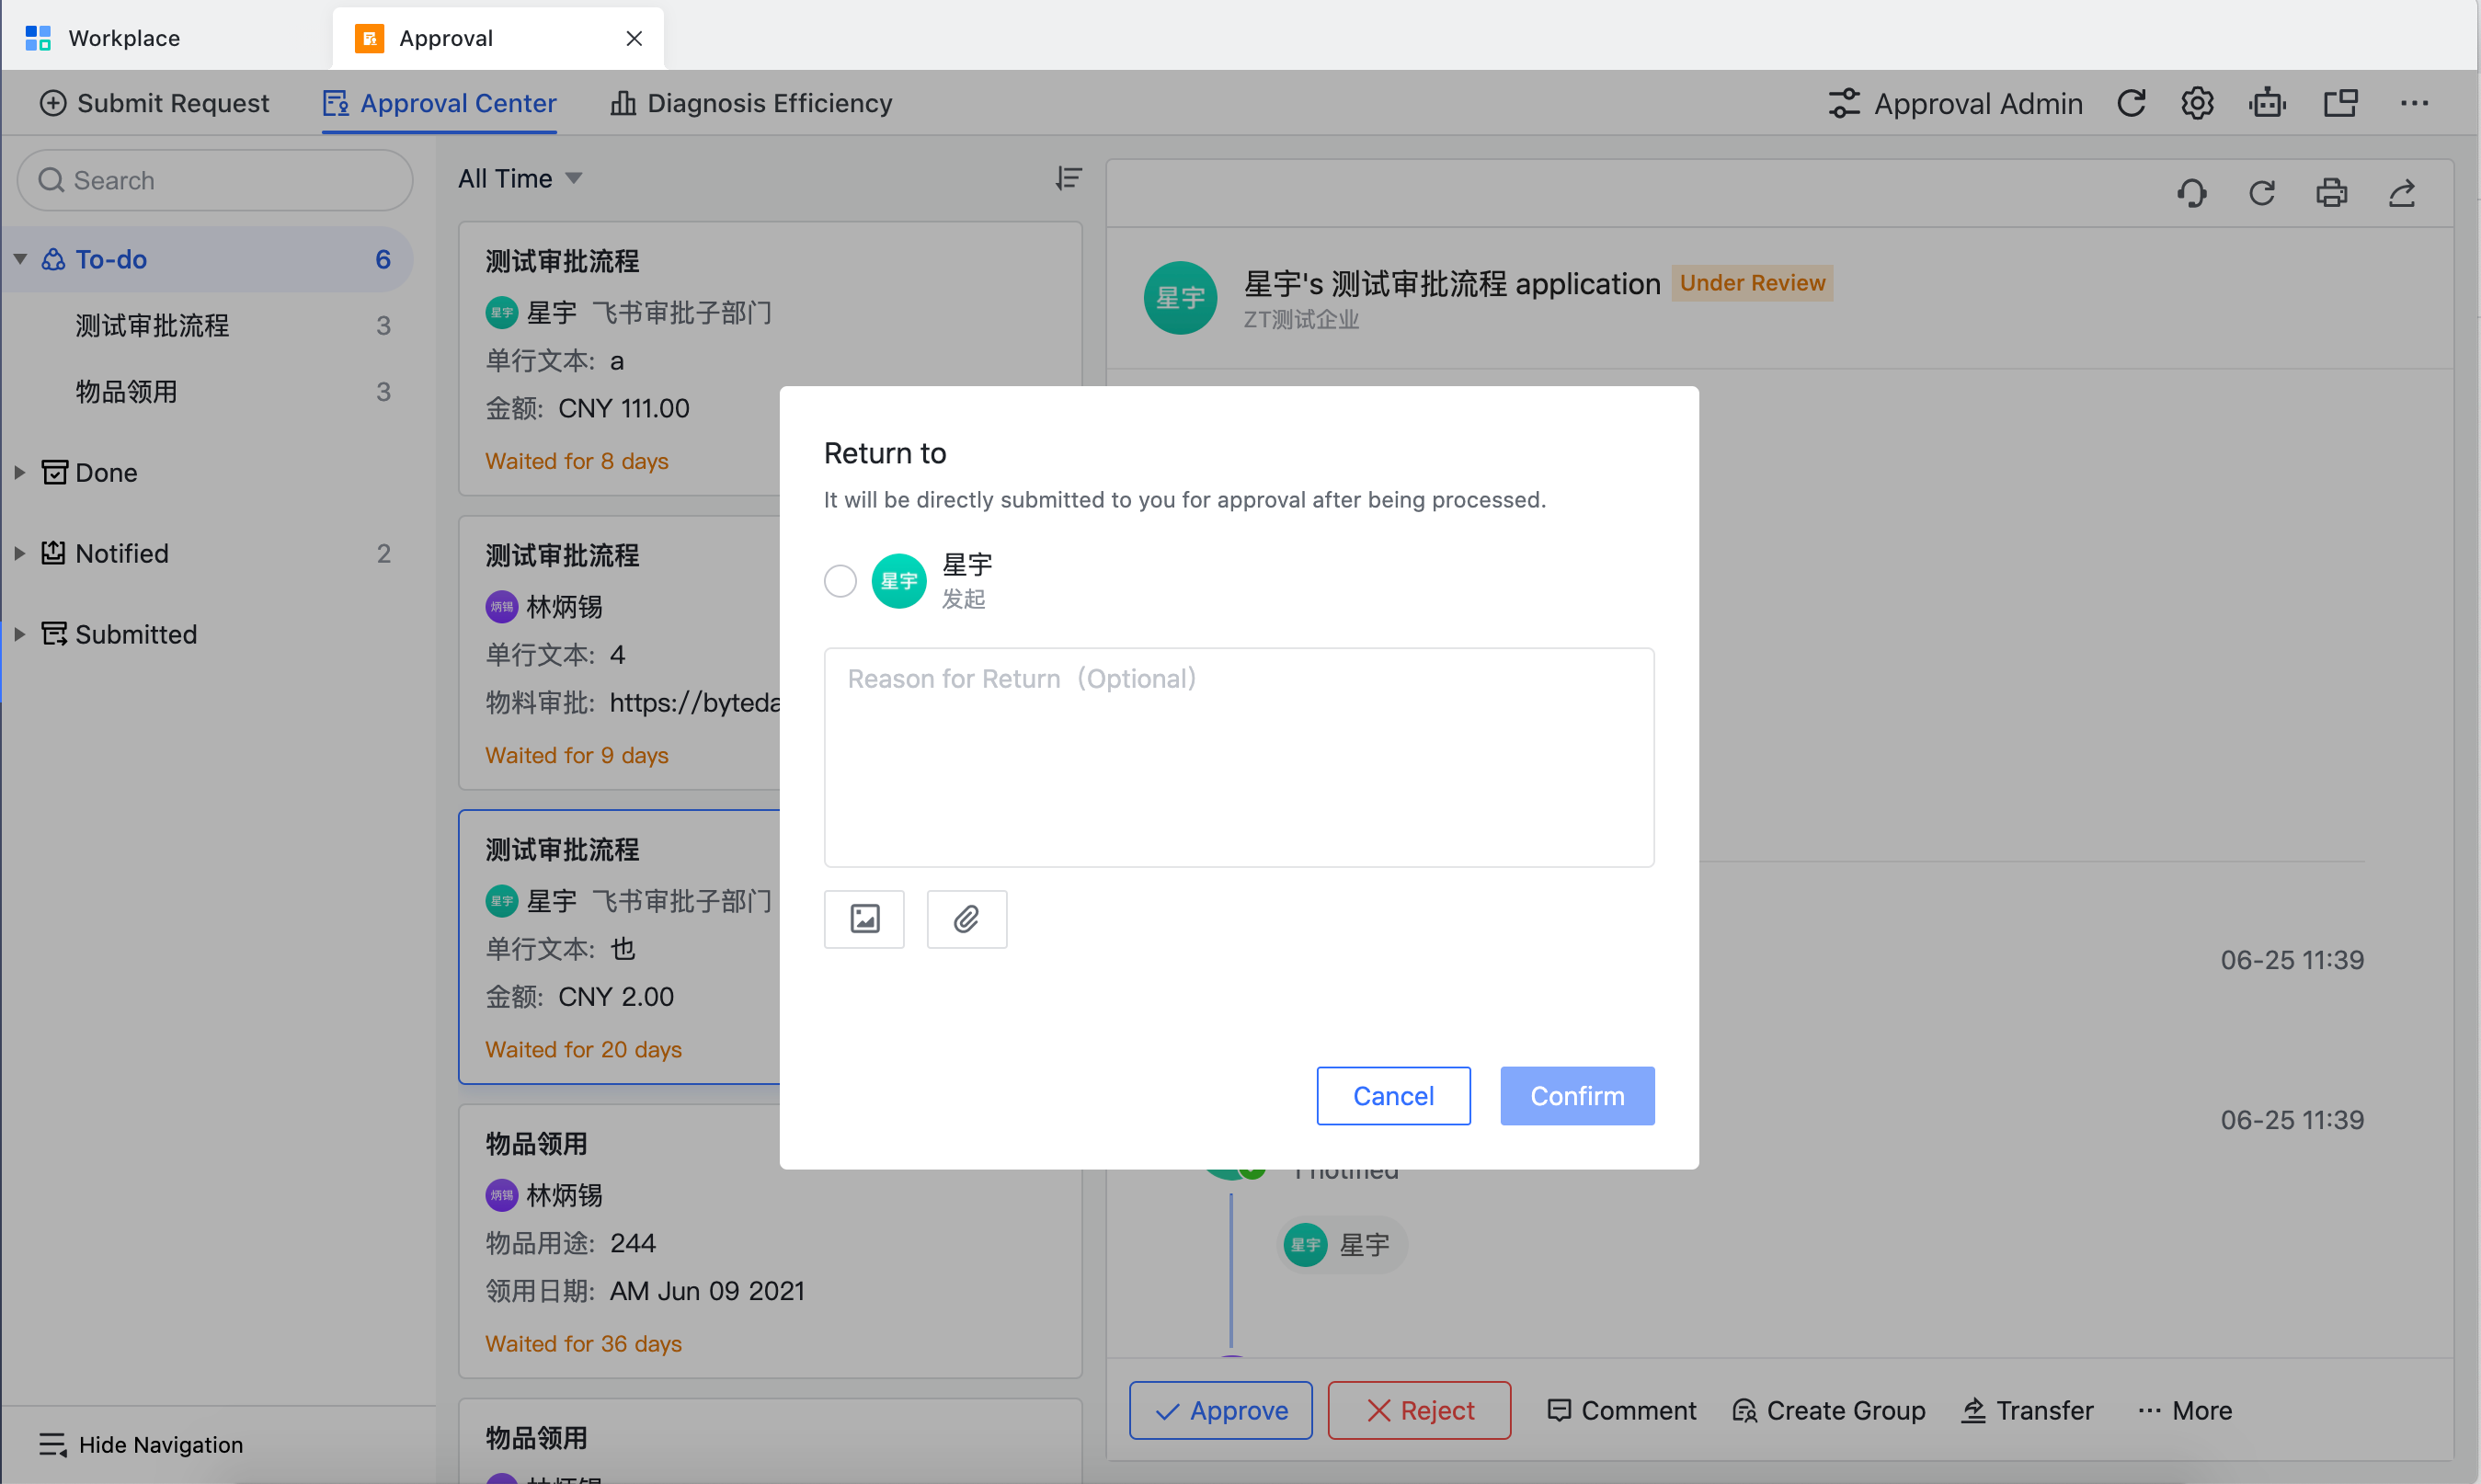Close the Approval tab
The height and width of the screenshot is (1484, 2481).
tap(634, 38)
